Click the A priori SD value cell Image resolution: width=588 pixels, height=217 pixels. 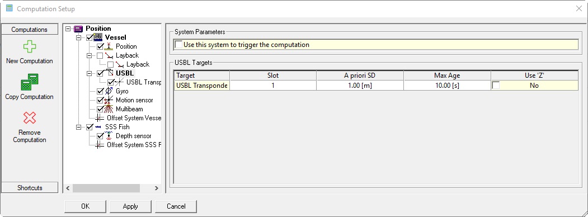click(x=360, y=86)
